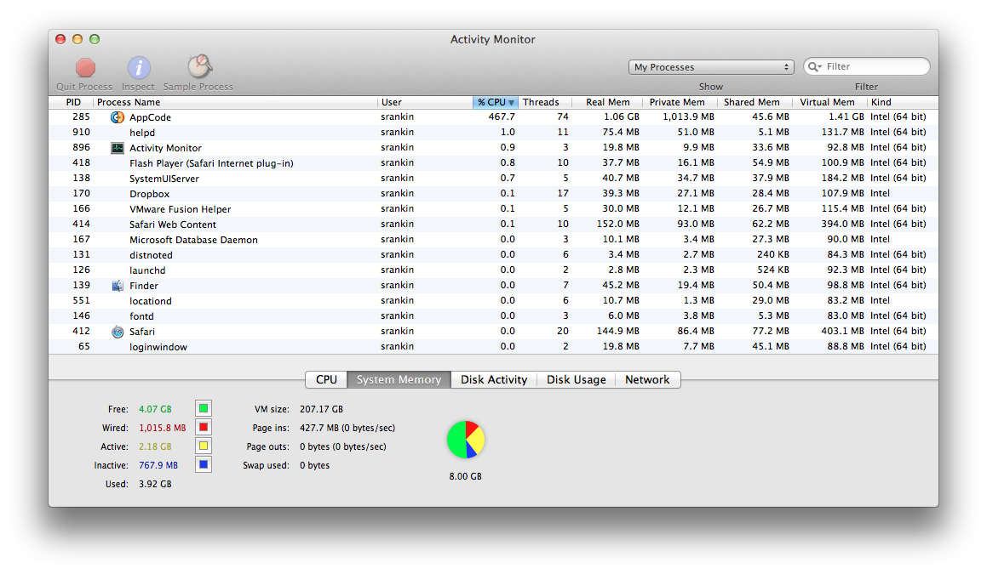Select the fontd process row

tap(494, 316)
